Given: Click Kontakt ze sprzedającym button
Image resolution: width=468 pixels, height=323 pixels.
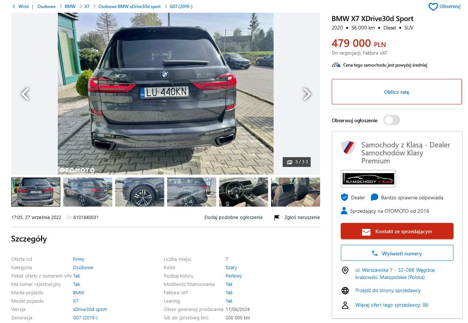Looking at the screenshot, I should pos(397,231).
